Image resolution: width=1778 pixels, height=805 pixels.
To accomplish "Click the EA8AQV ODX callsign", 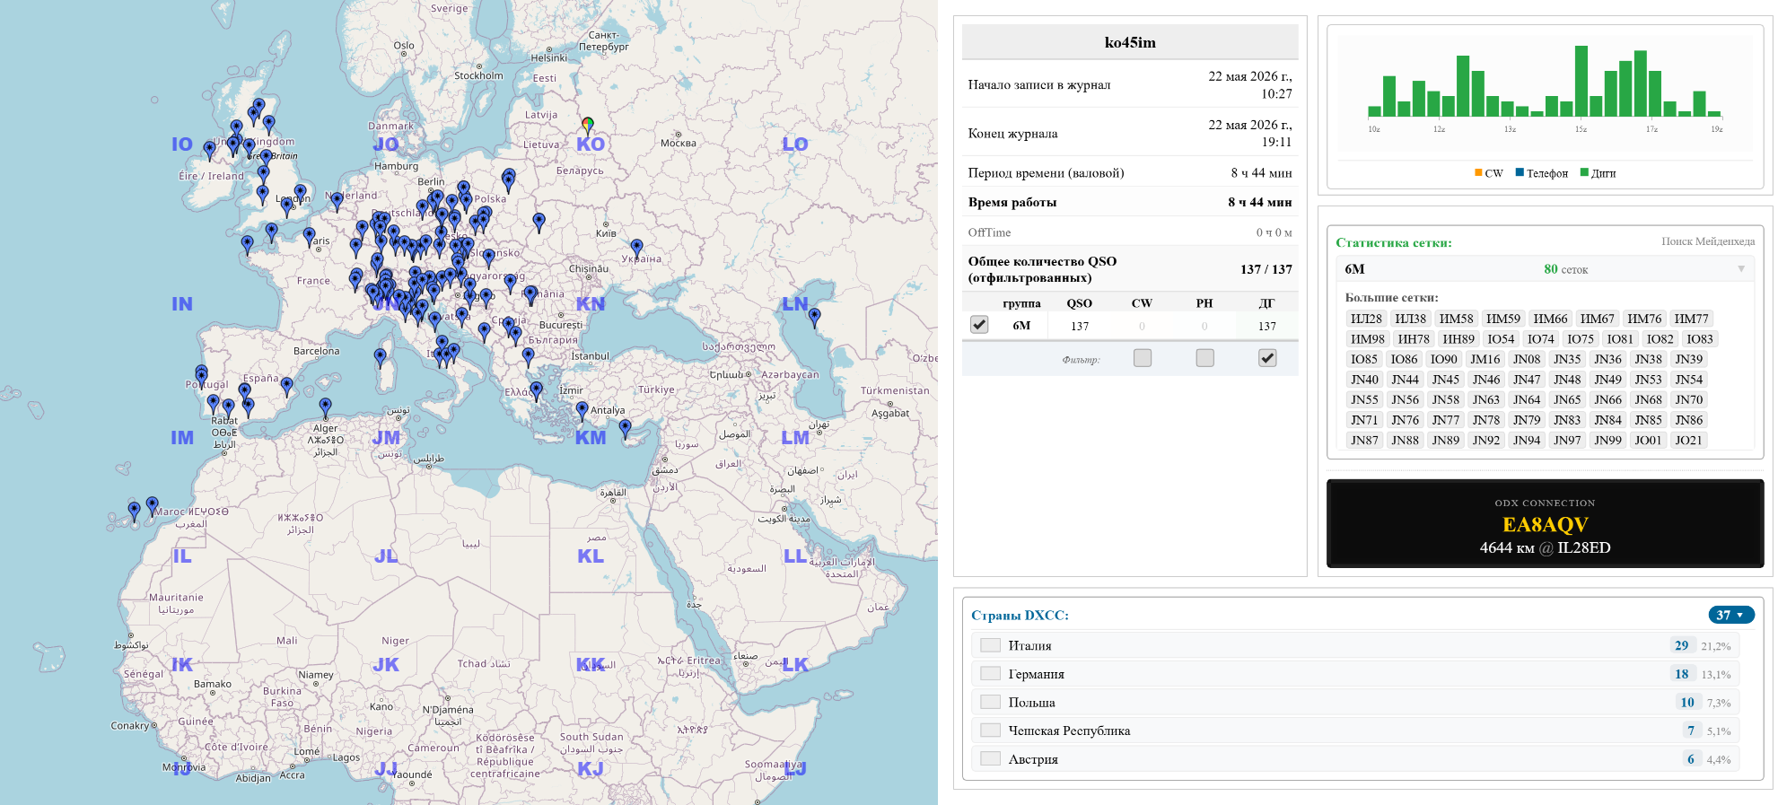I will [x=1545, y=524].
